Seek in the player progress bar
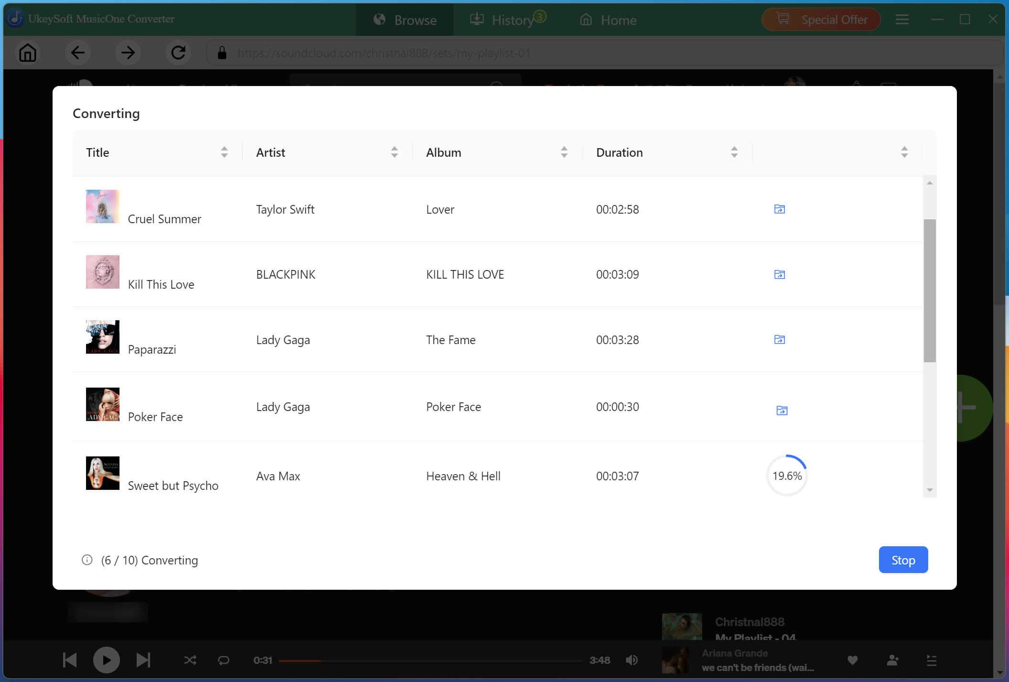The image size is (1009, 682). [430, 660]
